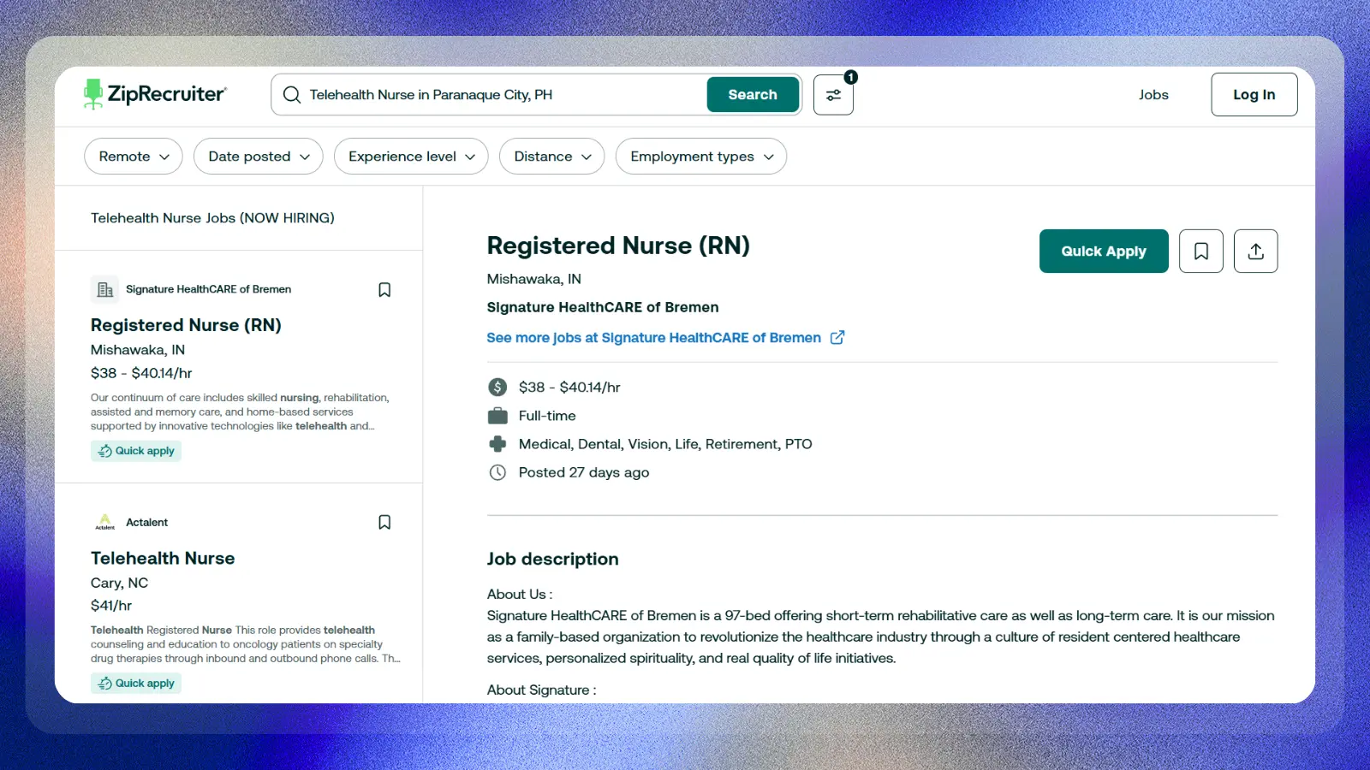The image size is (1370, 770).
Task: Open the search filters icon
Action: tap(833, 95)
